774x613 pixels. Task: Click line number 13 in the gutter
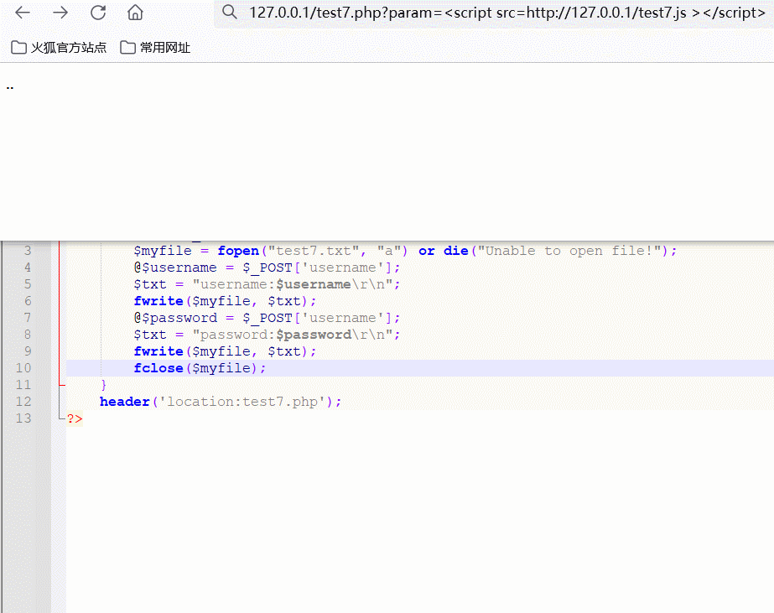point(23,418)
